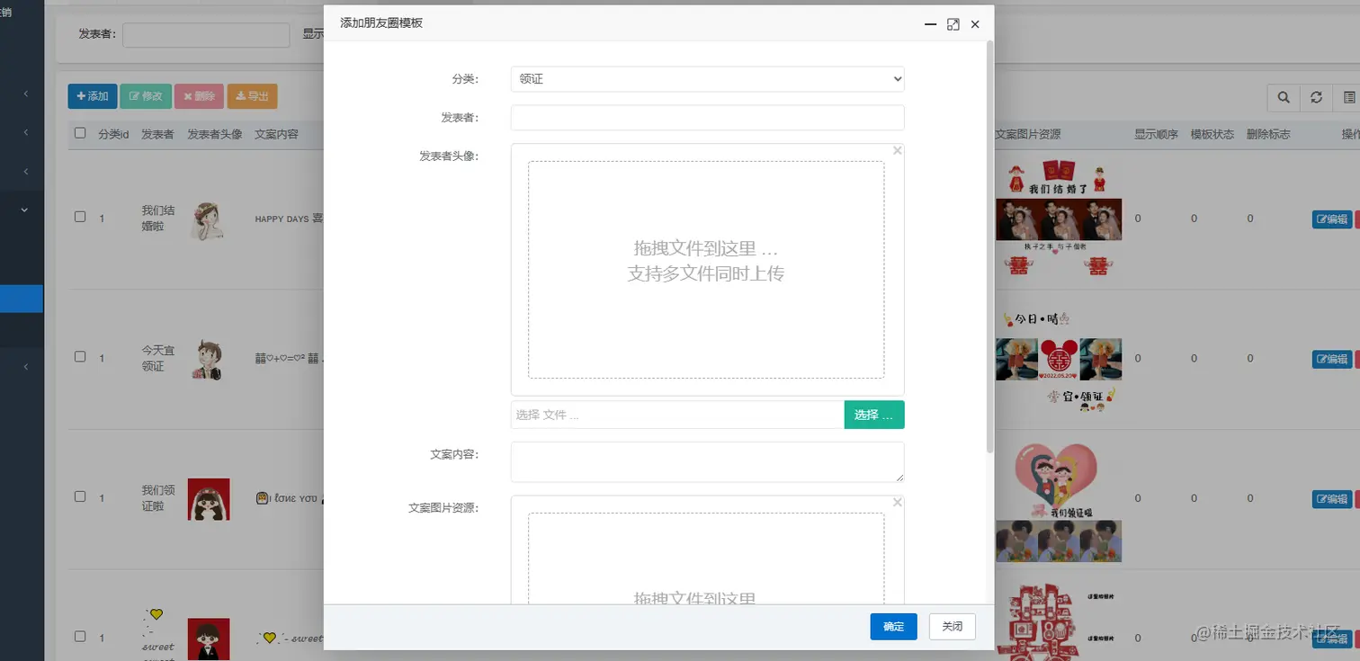This screenshot has height=661, width=1360.
Task: Click the dialog title 添加朋友圈模板
Action: point(381,23)
